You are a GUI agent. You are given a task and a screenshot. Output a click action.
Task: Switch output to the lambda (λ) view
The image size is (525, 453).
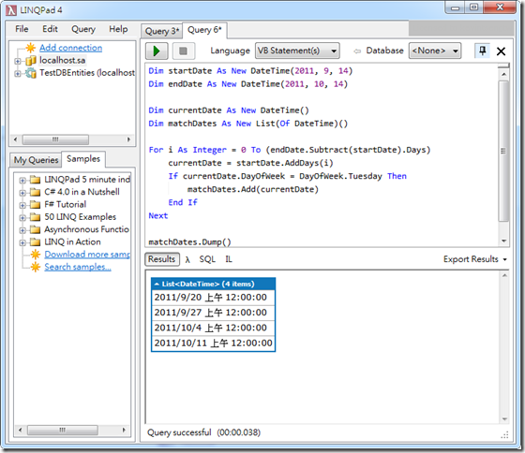(x=187, y=259)
